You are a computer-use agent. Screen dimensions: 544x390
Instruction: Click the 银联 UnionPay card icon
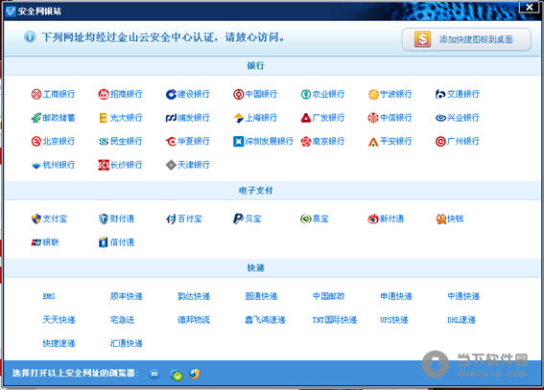tap(36, 242)
